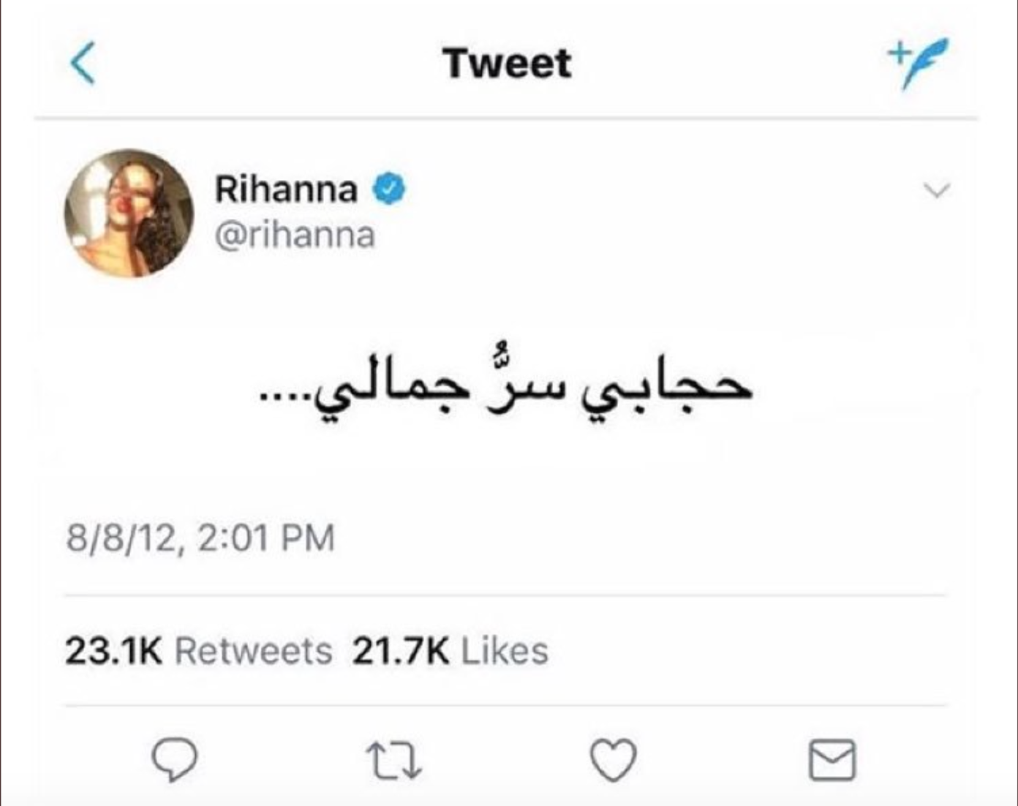Like the tweet with heart icon
This screenshot has width=1018, height=806.
pyautogui.click(x=613, y=760)
